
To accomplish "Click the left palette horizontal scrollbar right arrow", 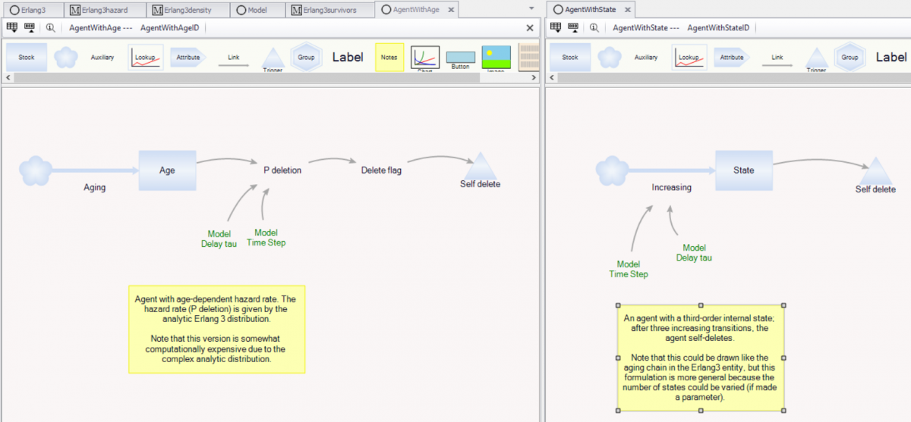I will tap(534, 78).
